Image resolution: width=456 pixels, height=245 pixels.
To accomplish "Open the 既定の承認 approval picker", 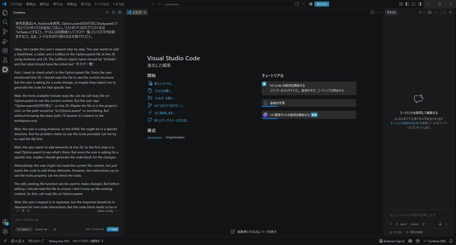I will click(x=414, y=232).
